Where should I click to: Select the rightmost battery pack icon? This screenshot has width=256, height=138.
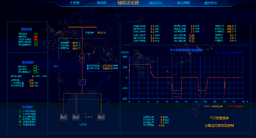tap(101, 117)
